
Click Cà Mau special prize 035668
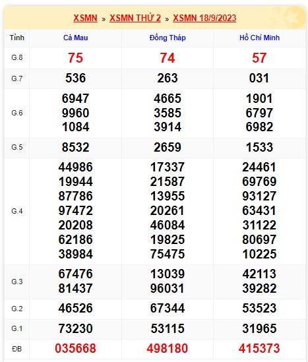75,348
